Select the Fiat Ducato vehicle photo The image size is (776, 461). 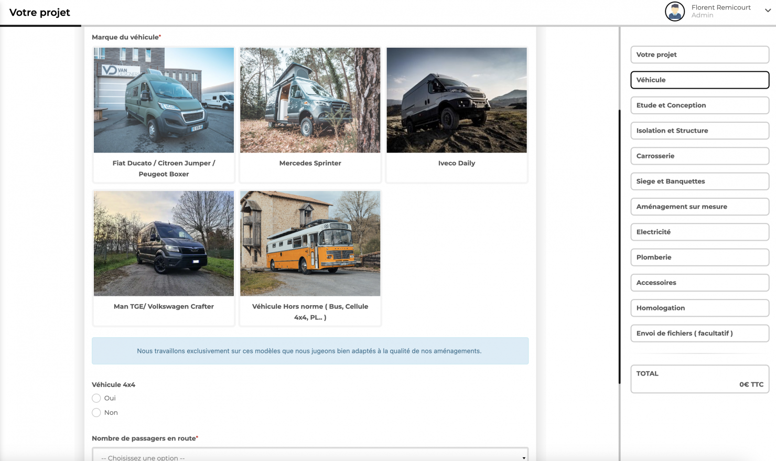coord(164,100)
